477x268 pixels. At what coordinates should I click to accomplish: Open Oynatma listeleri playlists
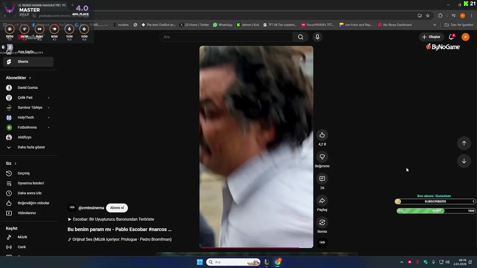28,183
